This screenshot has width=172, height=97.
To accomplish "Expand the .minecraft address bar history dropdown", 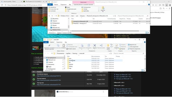I will point(109,53).
